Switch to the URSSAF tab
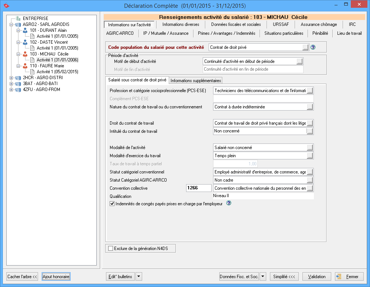The width and height of the screenshot is (370, 287). (x=281, y=24)
